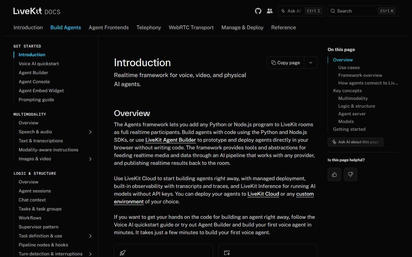Open Supervisor pattern sidebar item
Viewport: 412px width, 257px height.
click(x=38, y=227)
